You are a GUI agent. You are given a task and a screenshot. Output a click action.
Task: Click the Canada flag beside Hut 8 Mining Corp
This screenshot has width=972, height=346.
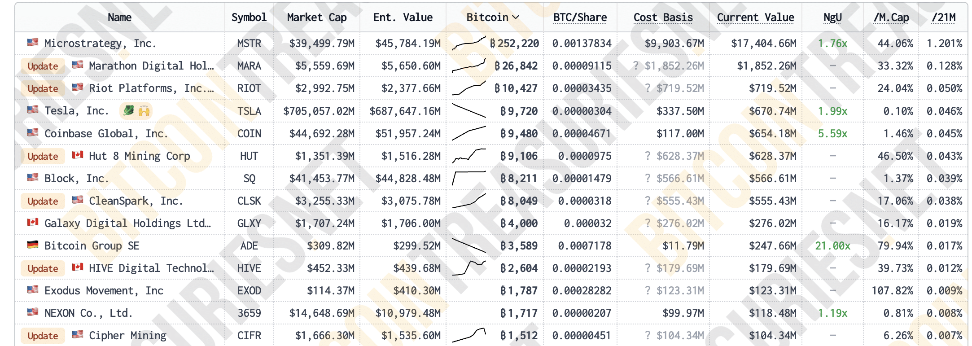(x=78, y=155)
